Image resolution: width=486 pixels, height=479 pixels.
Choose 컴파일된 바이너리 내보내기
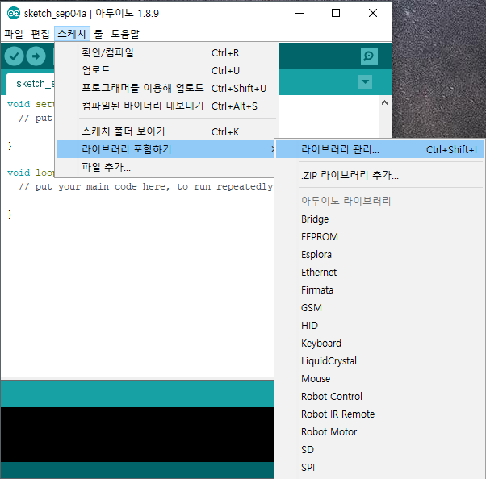pos(167,106)
